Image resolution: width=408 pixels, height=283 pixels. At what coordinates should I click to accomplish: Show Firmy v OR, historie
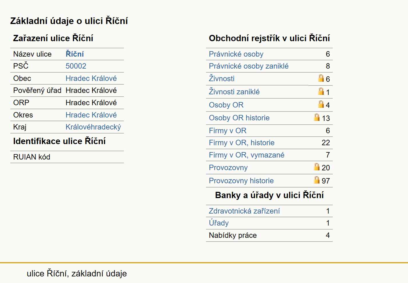[242, 143]
